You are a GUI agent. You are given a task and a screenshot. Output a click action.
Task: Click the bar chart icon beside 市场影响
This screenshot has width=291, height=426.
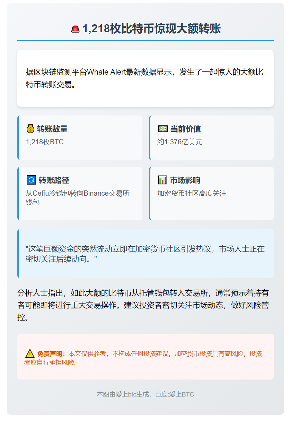tap(162, 180)
